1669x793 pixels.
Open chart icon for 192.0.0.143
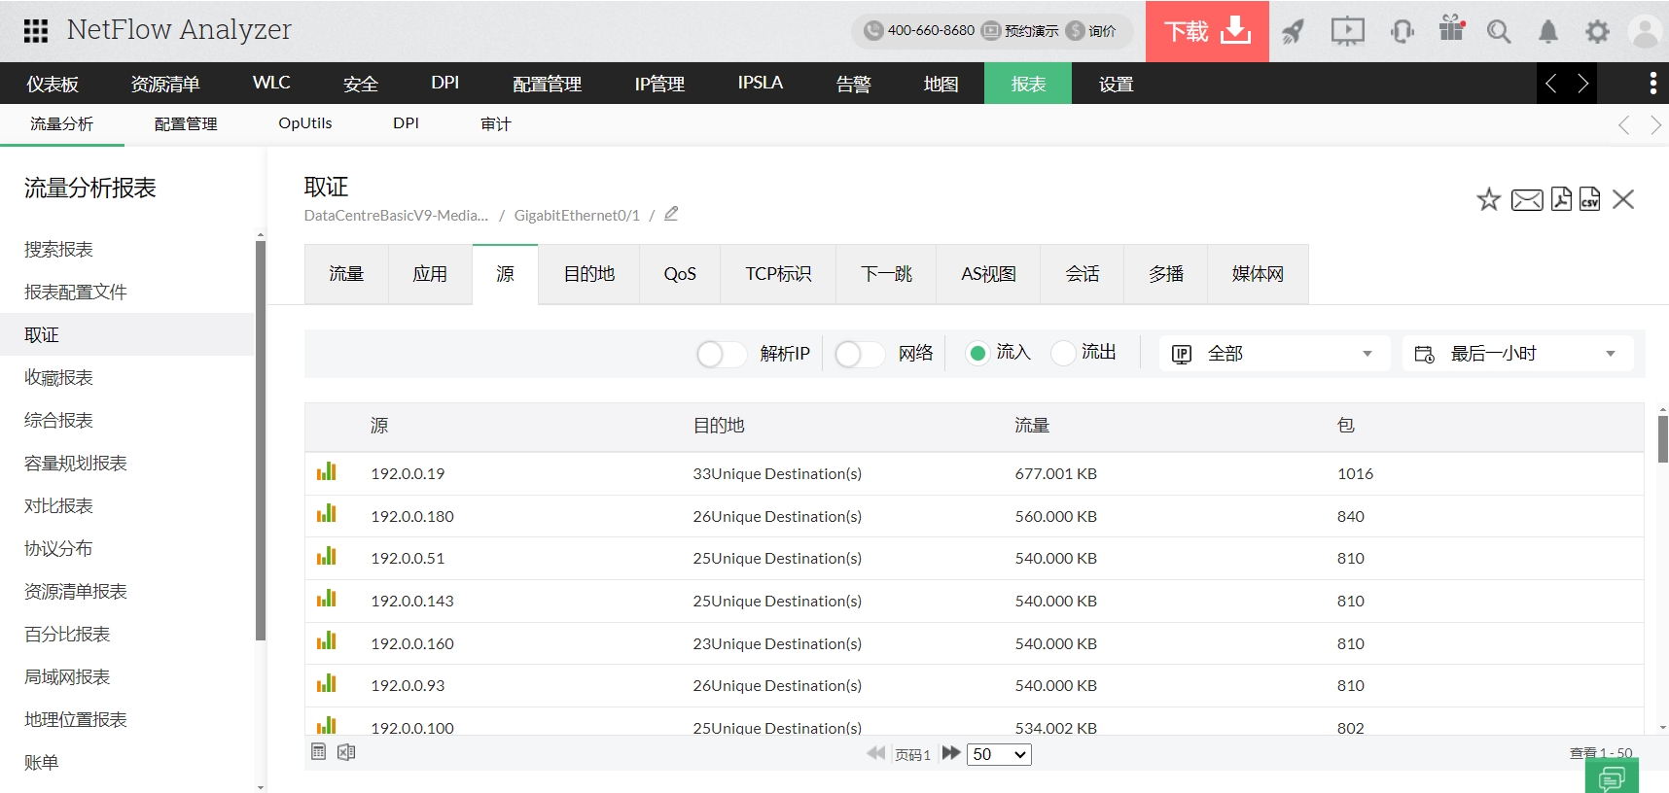[x=326, y=599]
